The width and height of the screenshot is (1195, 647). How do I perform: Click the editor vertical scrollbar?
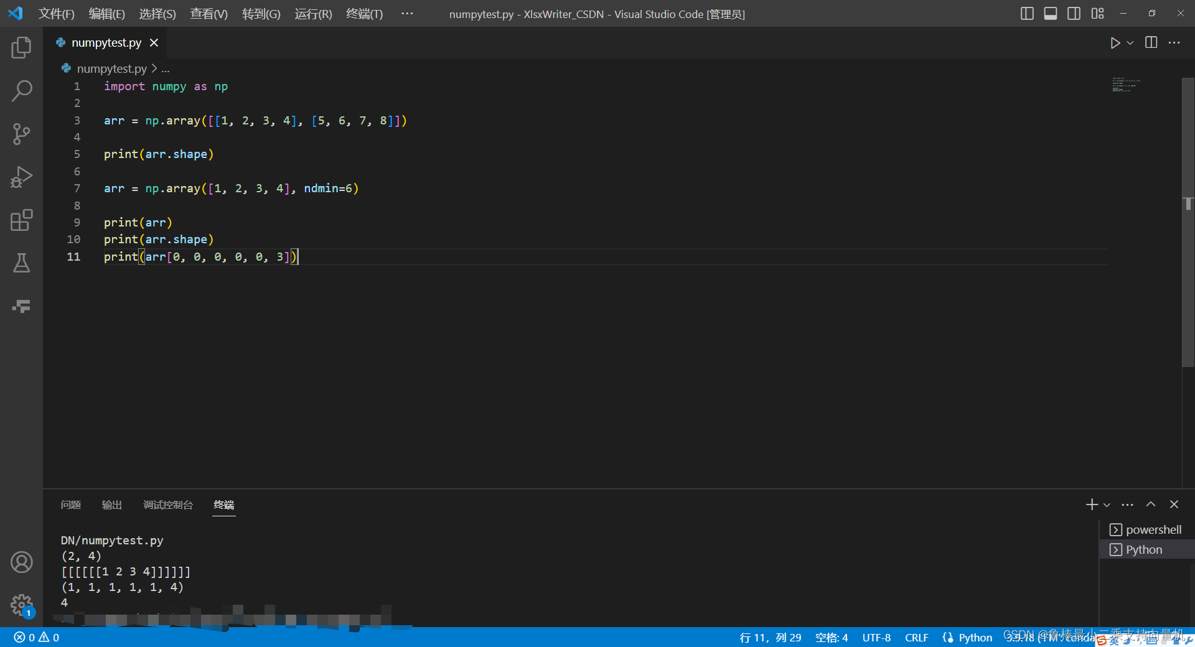[x=1188, y=221]
